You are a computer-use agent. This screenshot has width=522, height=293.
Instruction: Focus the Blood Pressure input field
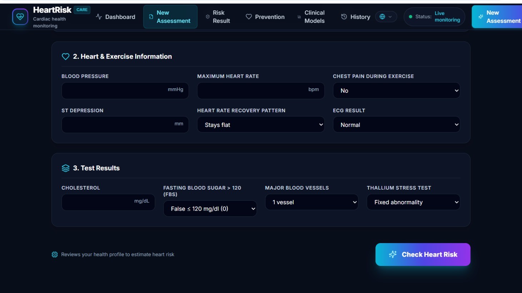(125, 91)
